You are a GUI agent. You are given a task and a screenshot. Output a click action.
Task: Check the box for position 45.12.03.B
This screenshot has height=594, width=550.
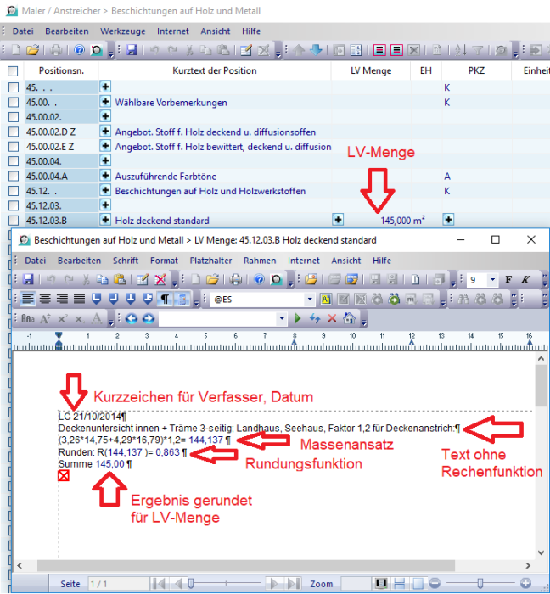pos(13,221)
